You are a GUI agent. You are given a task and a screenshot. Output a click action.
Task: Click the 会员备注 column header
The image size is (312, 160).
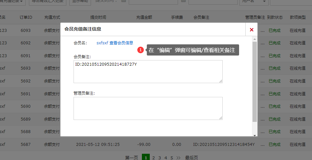[x=201, y=17]
